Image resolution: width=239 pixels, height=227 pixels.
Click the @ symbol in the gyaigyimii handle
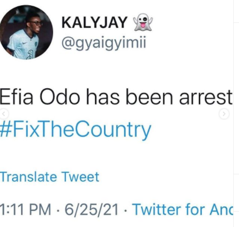point(69,42)
